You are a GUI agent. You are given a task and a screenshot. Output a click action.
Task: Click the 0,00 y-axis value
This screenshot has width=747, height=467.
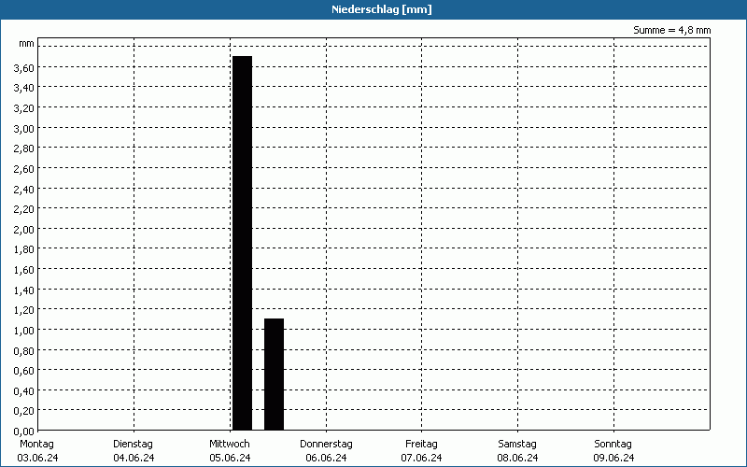pos(24,432)
